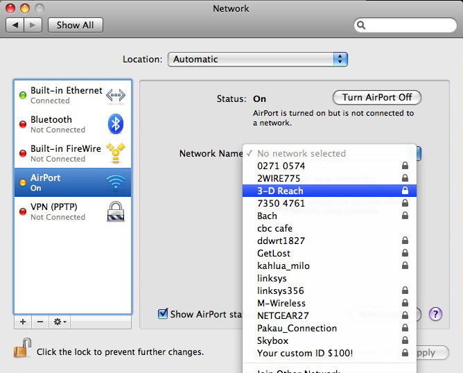The image size is (463, 373).
Task: Choose the linksys network from list
Action: pyautogui.click(x=272, y=278)
